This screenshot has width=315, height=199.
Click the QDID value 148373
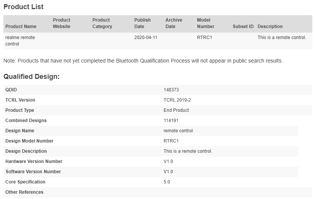[171, 90]
